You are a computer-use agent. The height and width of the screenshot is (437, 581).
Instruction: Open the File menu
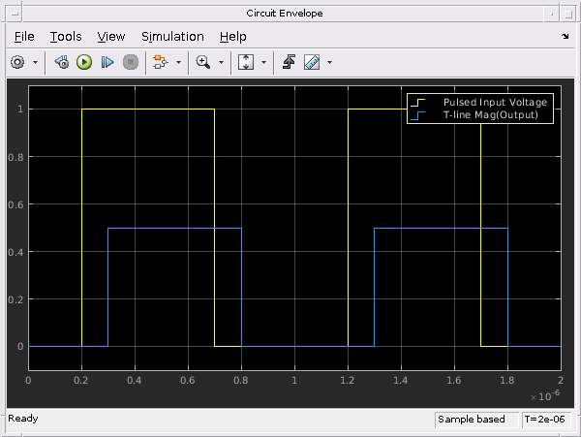pyautogui.click(x=24, y=37)
